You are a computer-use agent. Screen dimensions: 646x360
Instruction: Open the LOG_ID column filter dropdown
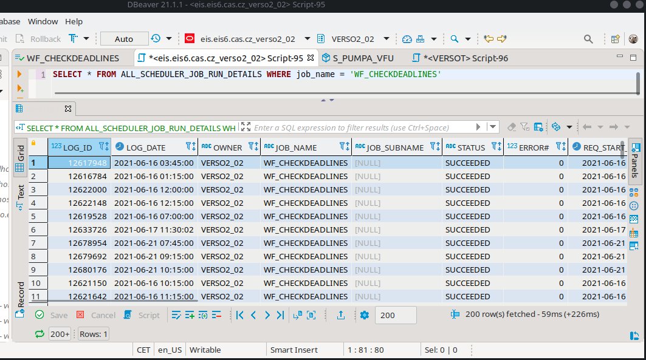tap(103, 147)
